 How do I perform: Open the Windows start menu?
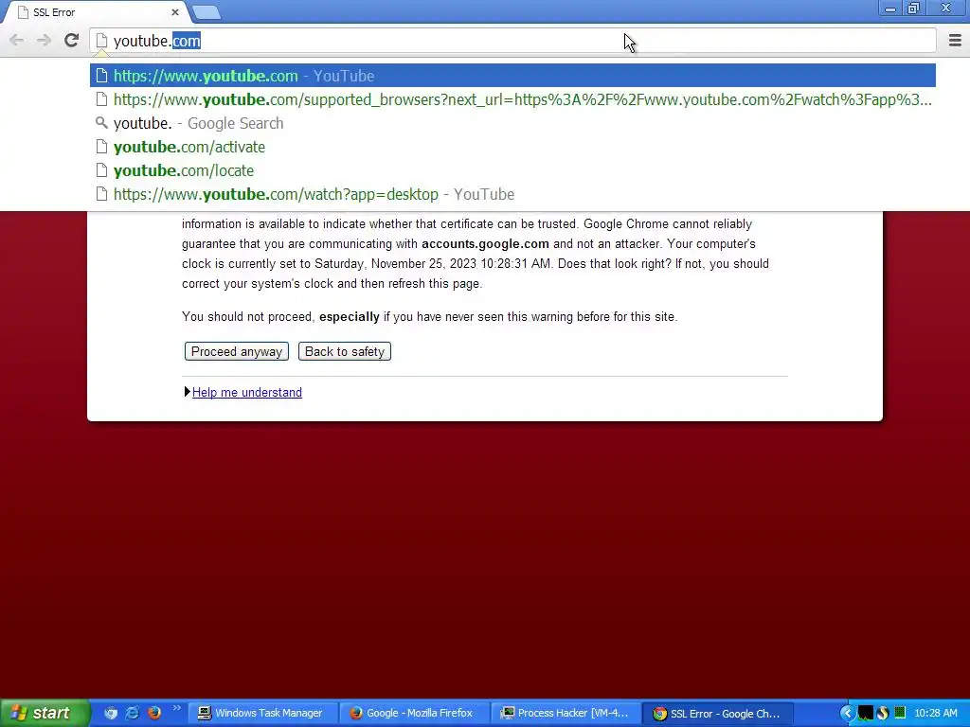click(x=44, y=713)
